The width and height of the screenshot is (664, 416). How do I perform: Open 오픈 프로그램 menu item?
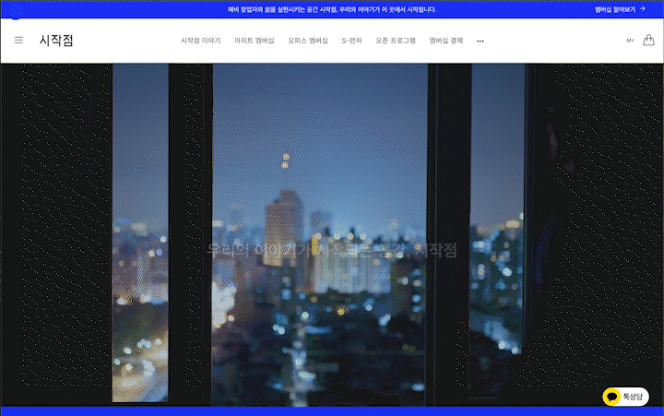tap(396, 41)
